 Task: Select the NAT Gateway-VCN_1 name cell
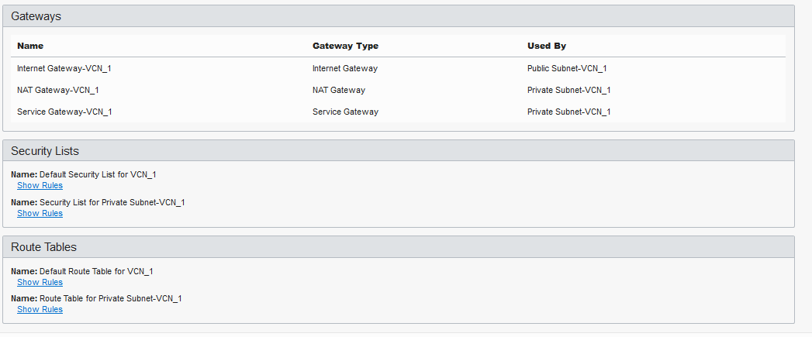[58, 90]
